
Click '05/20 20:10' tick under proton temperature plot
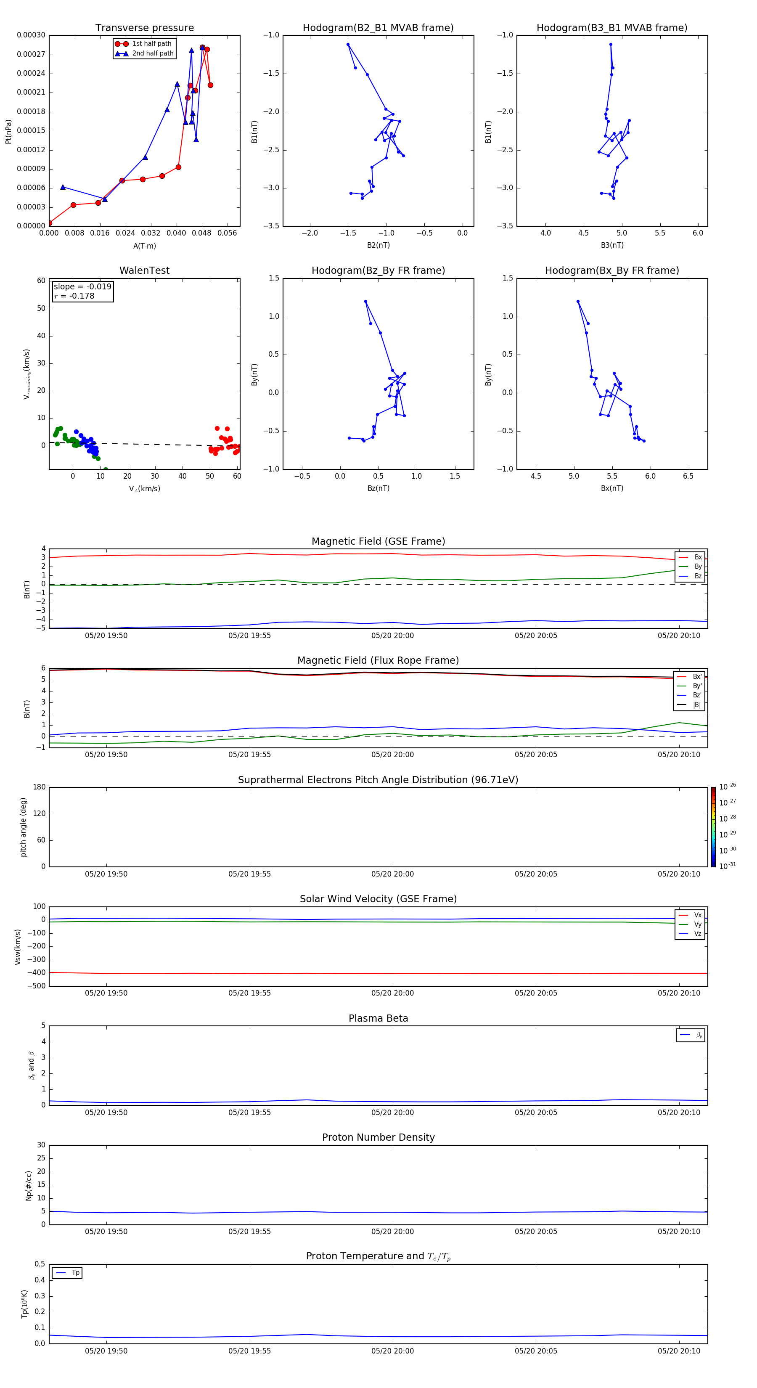tap(679, 1351)
